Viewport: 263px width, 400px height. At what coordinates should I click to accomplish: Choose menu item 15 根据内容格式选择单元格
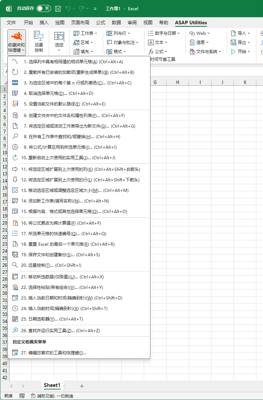[x=79, y=212]
